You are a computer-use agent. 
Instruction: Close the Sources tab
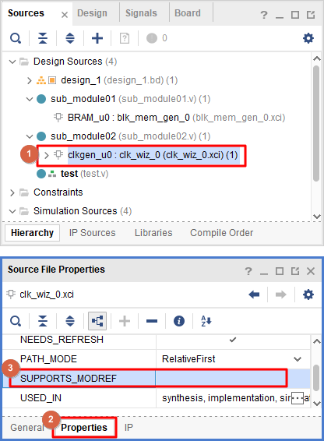click(65, 15)
